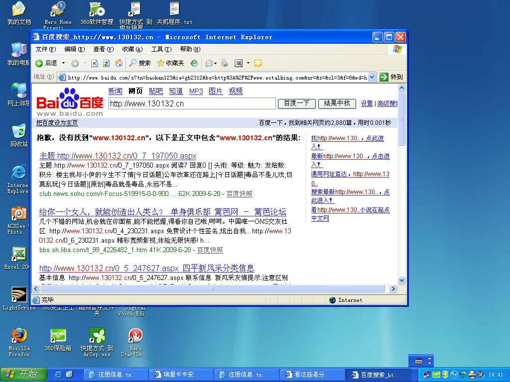Open the 瑞星卡卡安 taskbar window
This screenshot has width=510, height=382.
[181, 375]
